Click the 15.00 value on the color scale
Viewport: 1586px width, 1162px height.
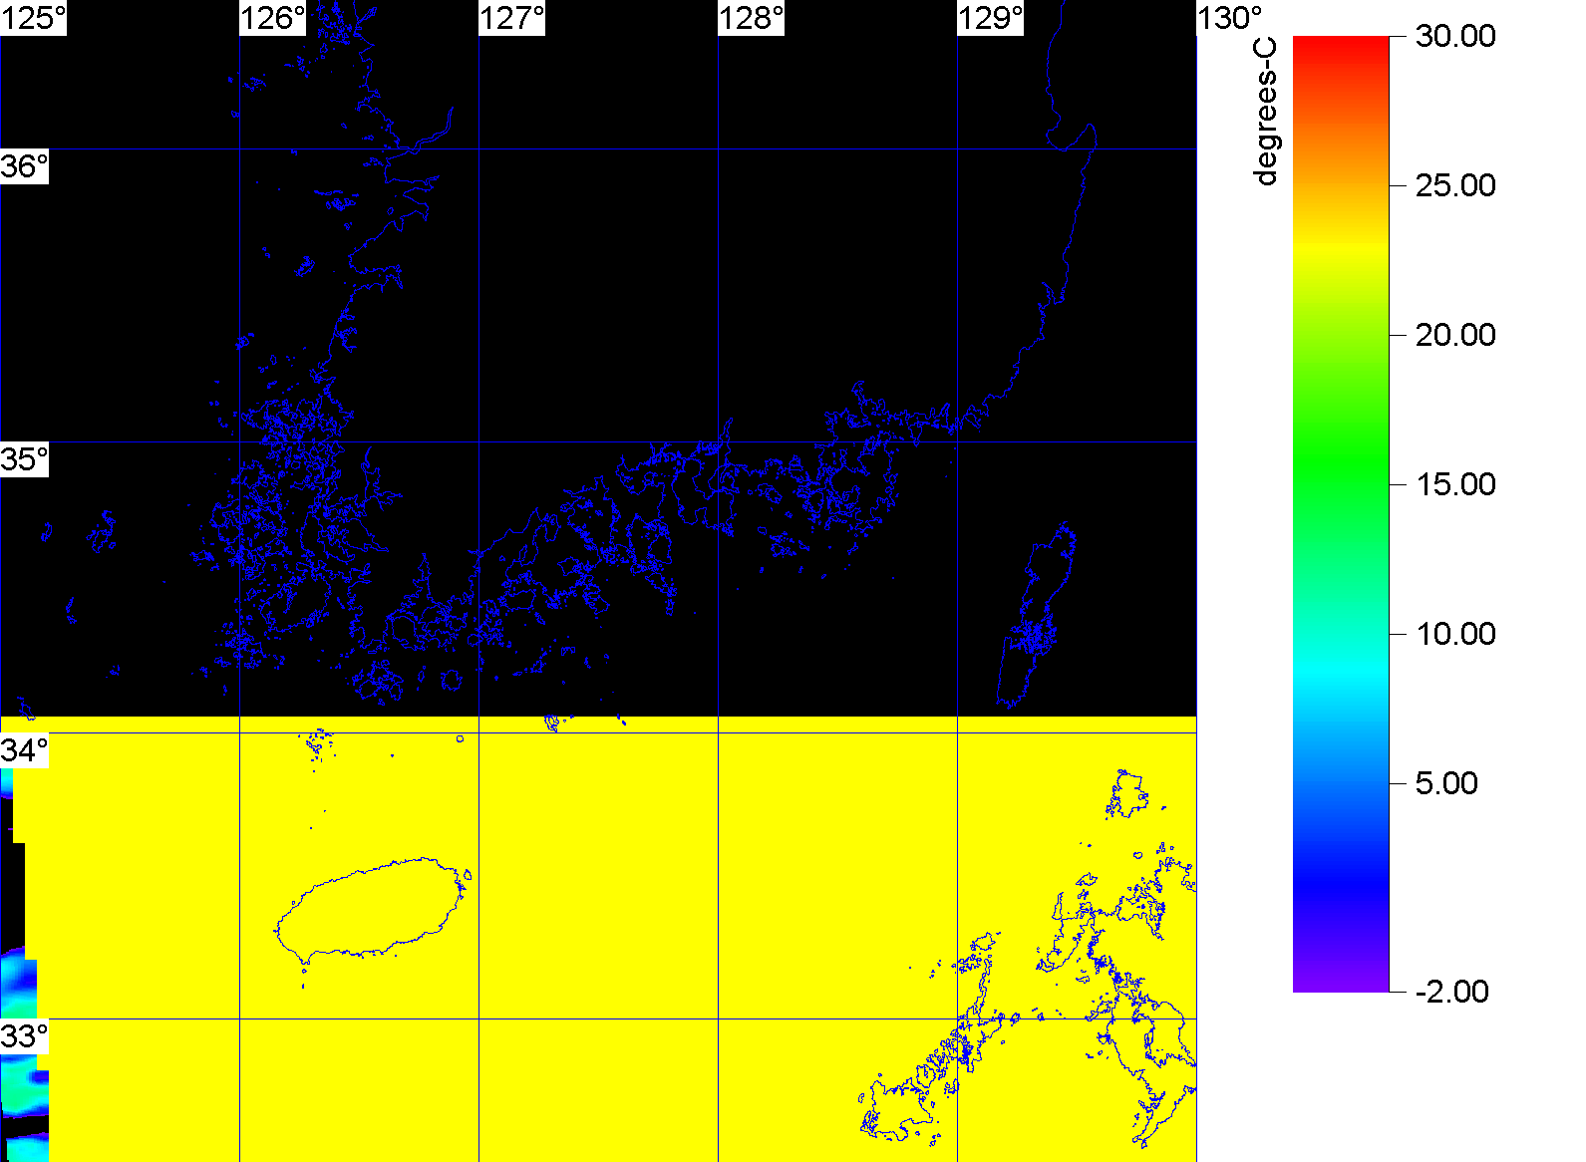tap(1455, 484)
